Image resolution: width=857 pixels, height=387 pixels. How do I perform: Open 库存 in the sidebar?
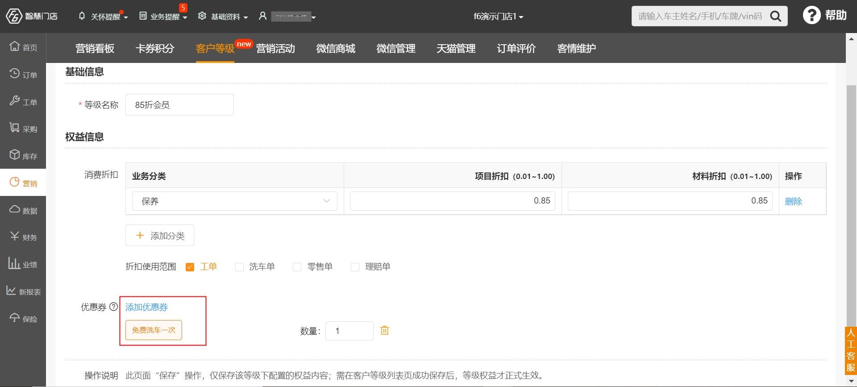[23, 156]
